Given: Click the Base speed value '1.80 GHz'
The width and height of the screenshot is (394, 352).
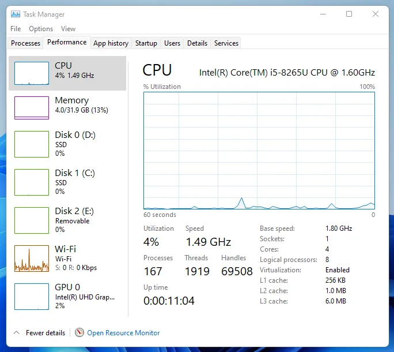Looking at the screenshot, I should pos(339,229).
